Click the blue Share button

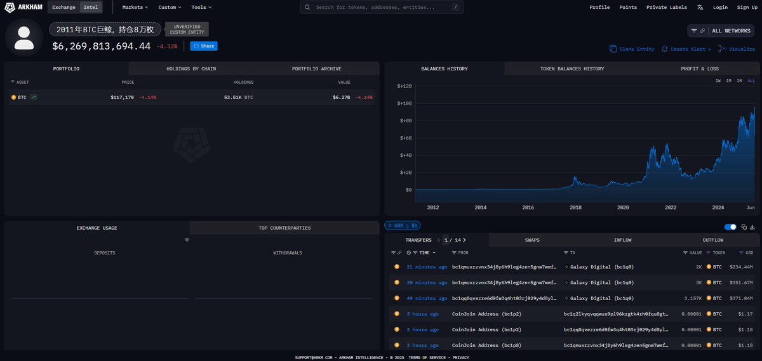click(204, 46)
